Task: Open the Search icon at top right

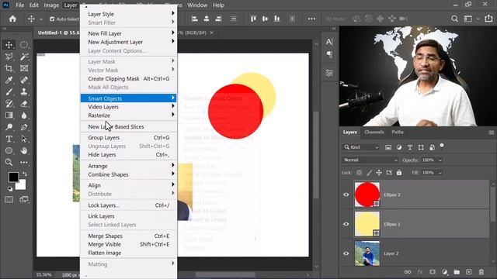Action: tap(454, 19)
